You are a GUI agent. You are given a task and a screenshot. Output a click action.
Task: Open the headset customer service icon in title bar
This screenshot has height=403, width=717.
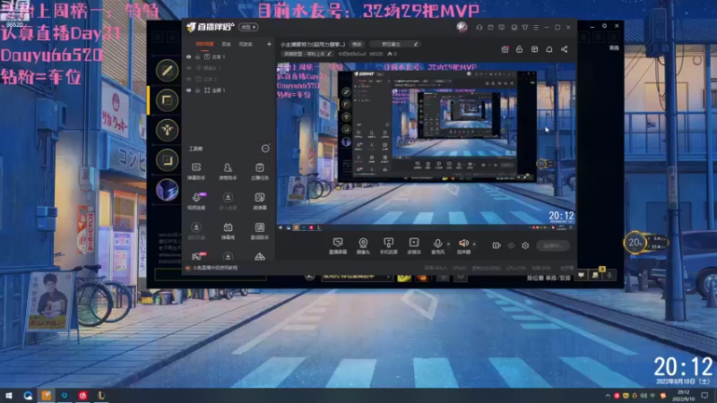click(479, 28)
